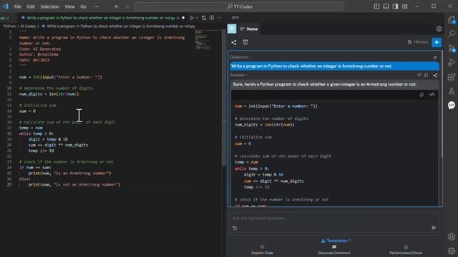The width and height of the screenshot is (458, 257).
Task: Click the Python breadcrumb segment
Action: pyautogui.click(x=9, y=26)
